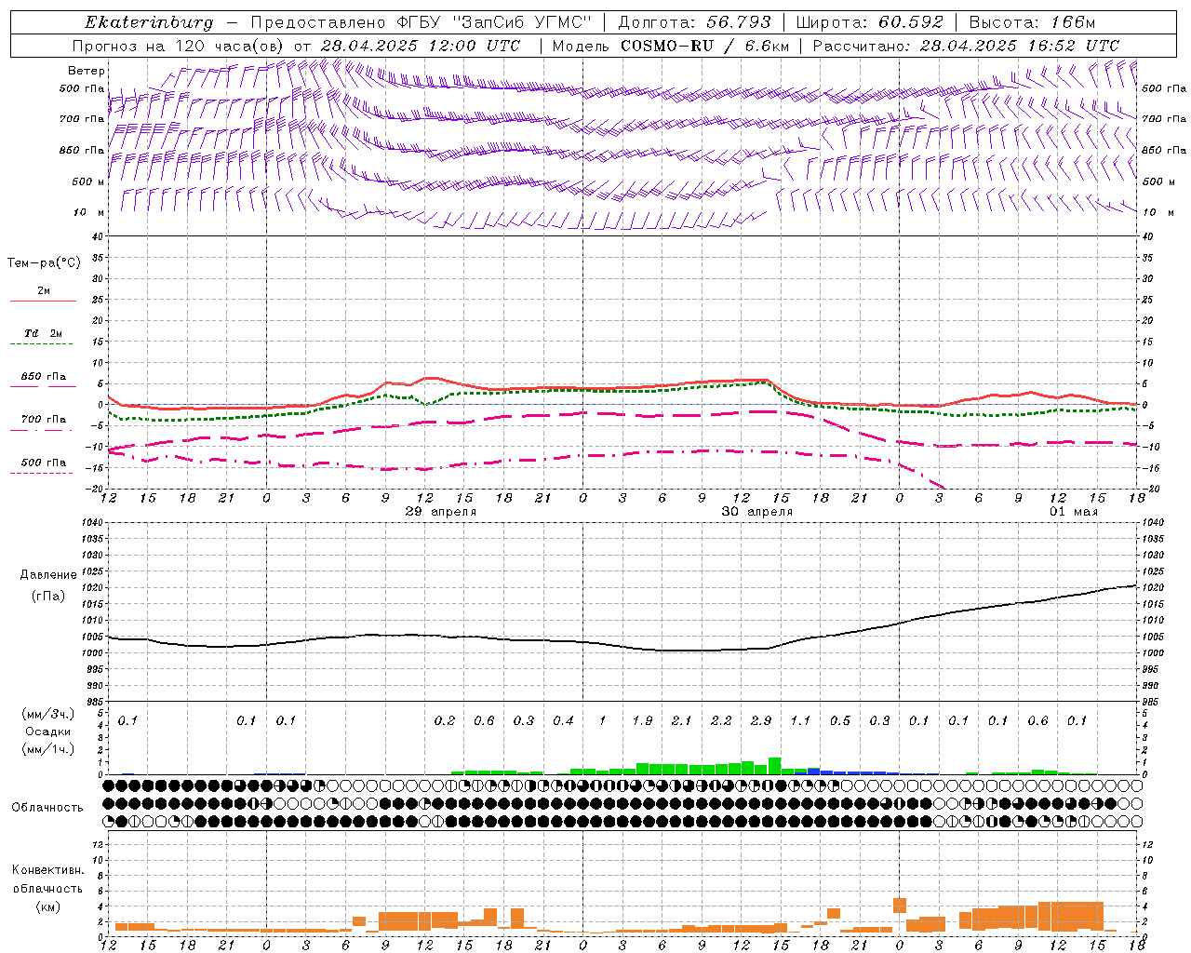Image resolution: width=1191 pixels, height=953 pixels.
Task: Click the 2.2 precipitation total value
Action: pyautogui.click(x=721, y=720)
